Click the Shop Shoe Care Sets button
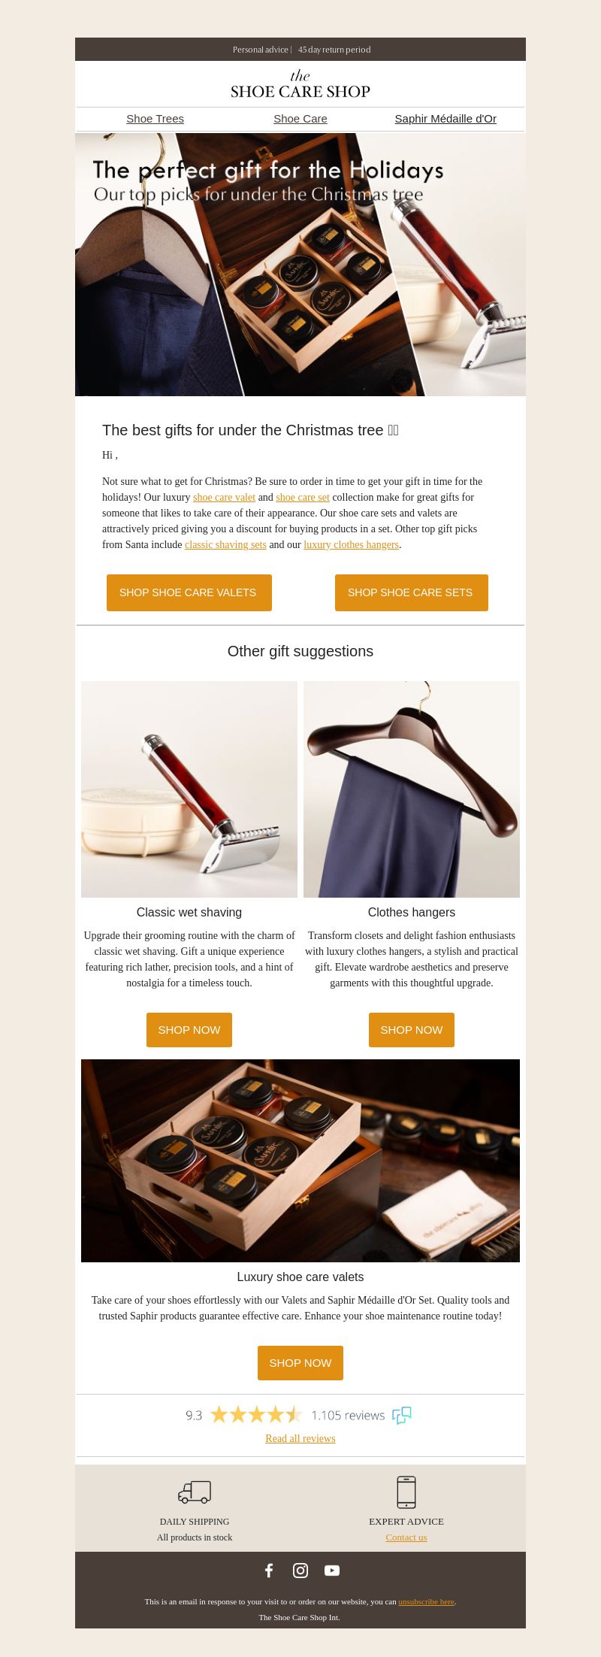 (x=412, y=592)
